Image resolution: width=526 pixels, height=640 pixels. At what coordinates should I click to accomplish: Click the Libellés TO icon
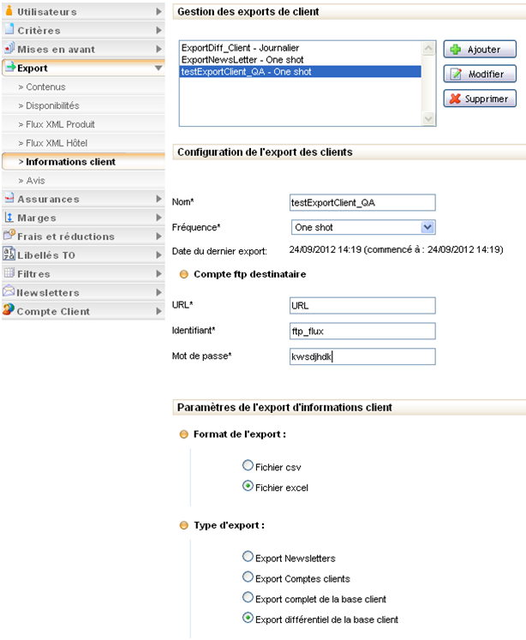point(9,254)
